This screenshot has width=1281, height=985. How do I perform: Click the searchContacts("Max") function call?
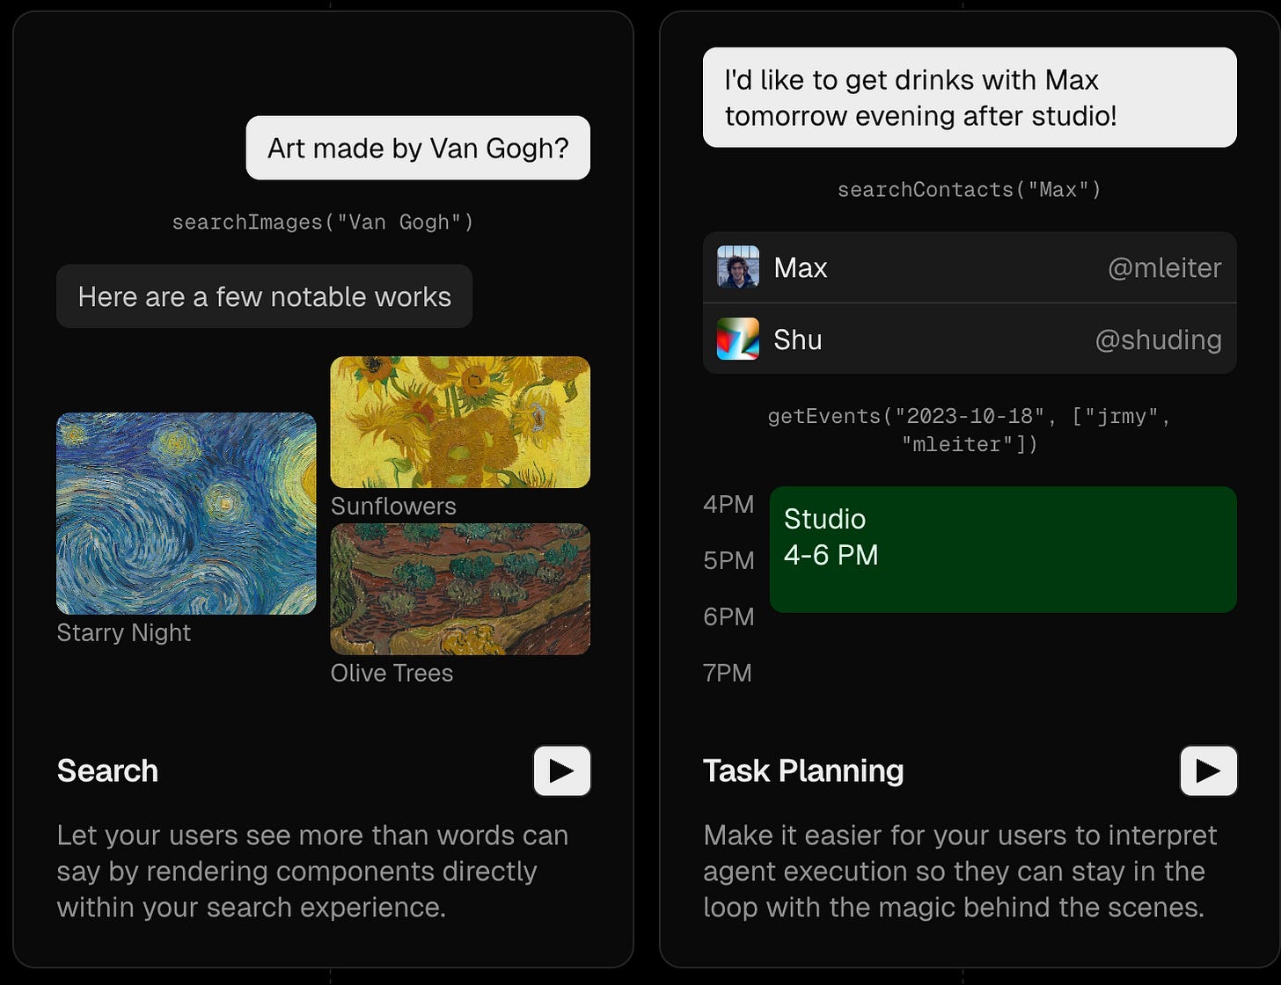tap(970, 189)
